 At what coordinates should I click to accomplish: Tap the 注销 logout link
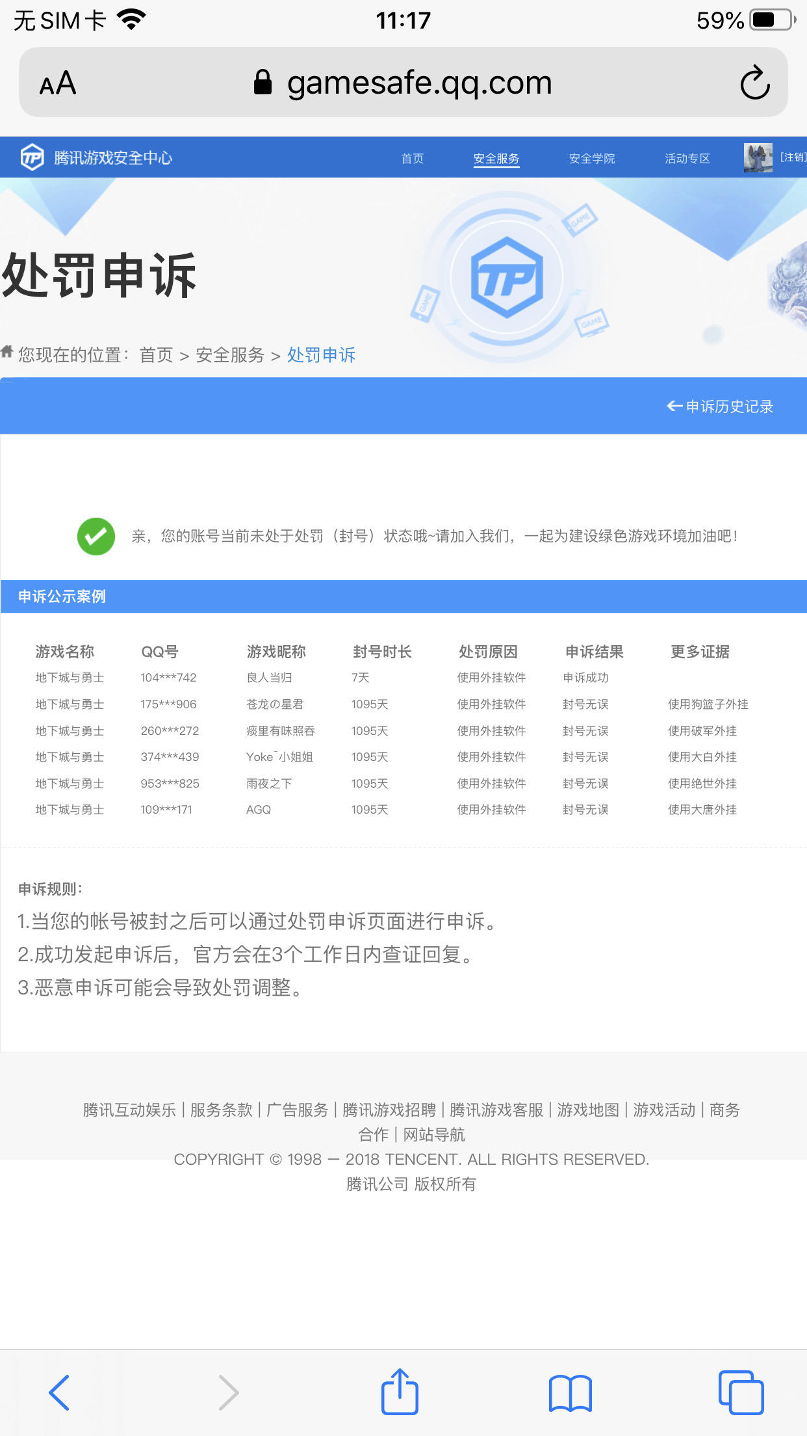pyautogui.click(x=793, y=157)
